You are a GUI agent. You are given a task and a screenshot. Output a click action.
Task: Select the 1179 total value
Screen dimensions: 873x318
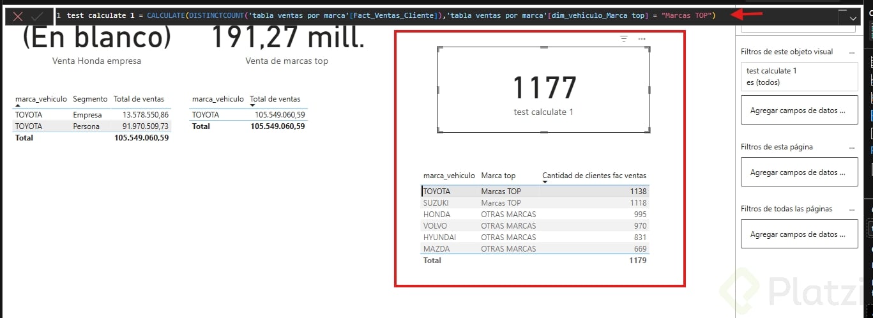pos(638,261)
